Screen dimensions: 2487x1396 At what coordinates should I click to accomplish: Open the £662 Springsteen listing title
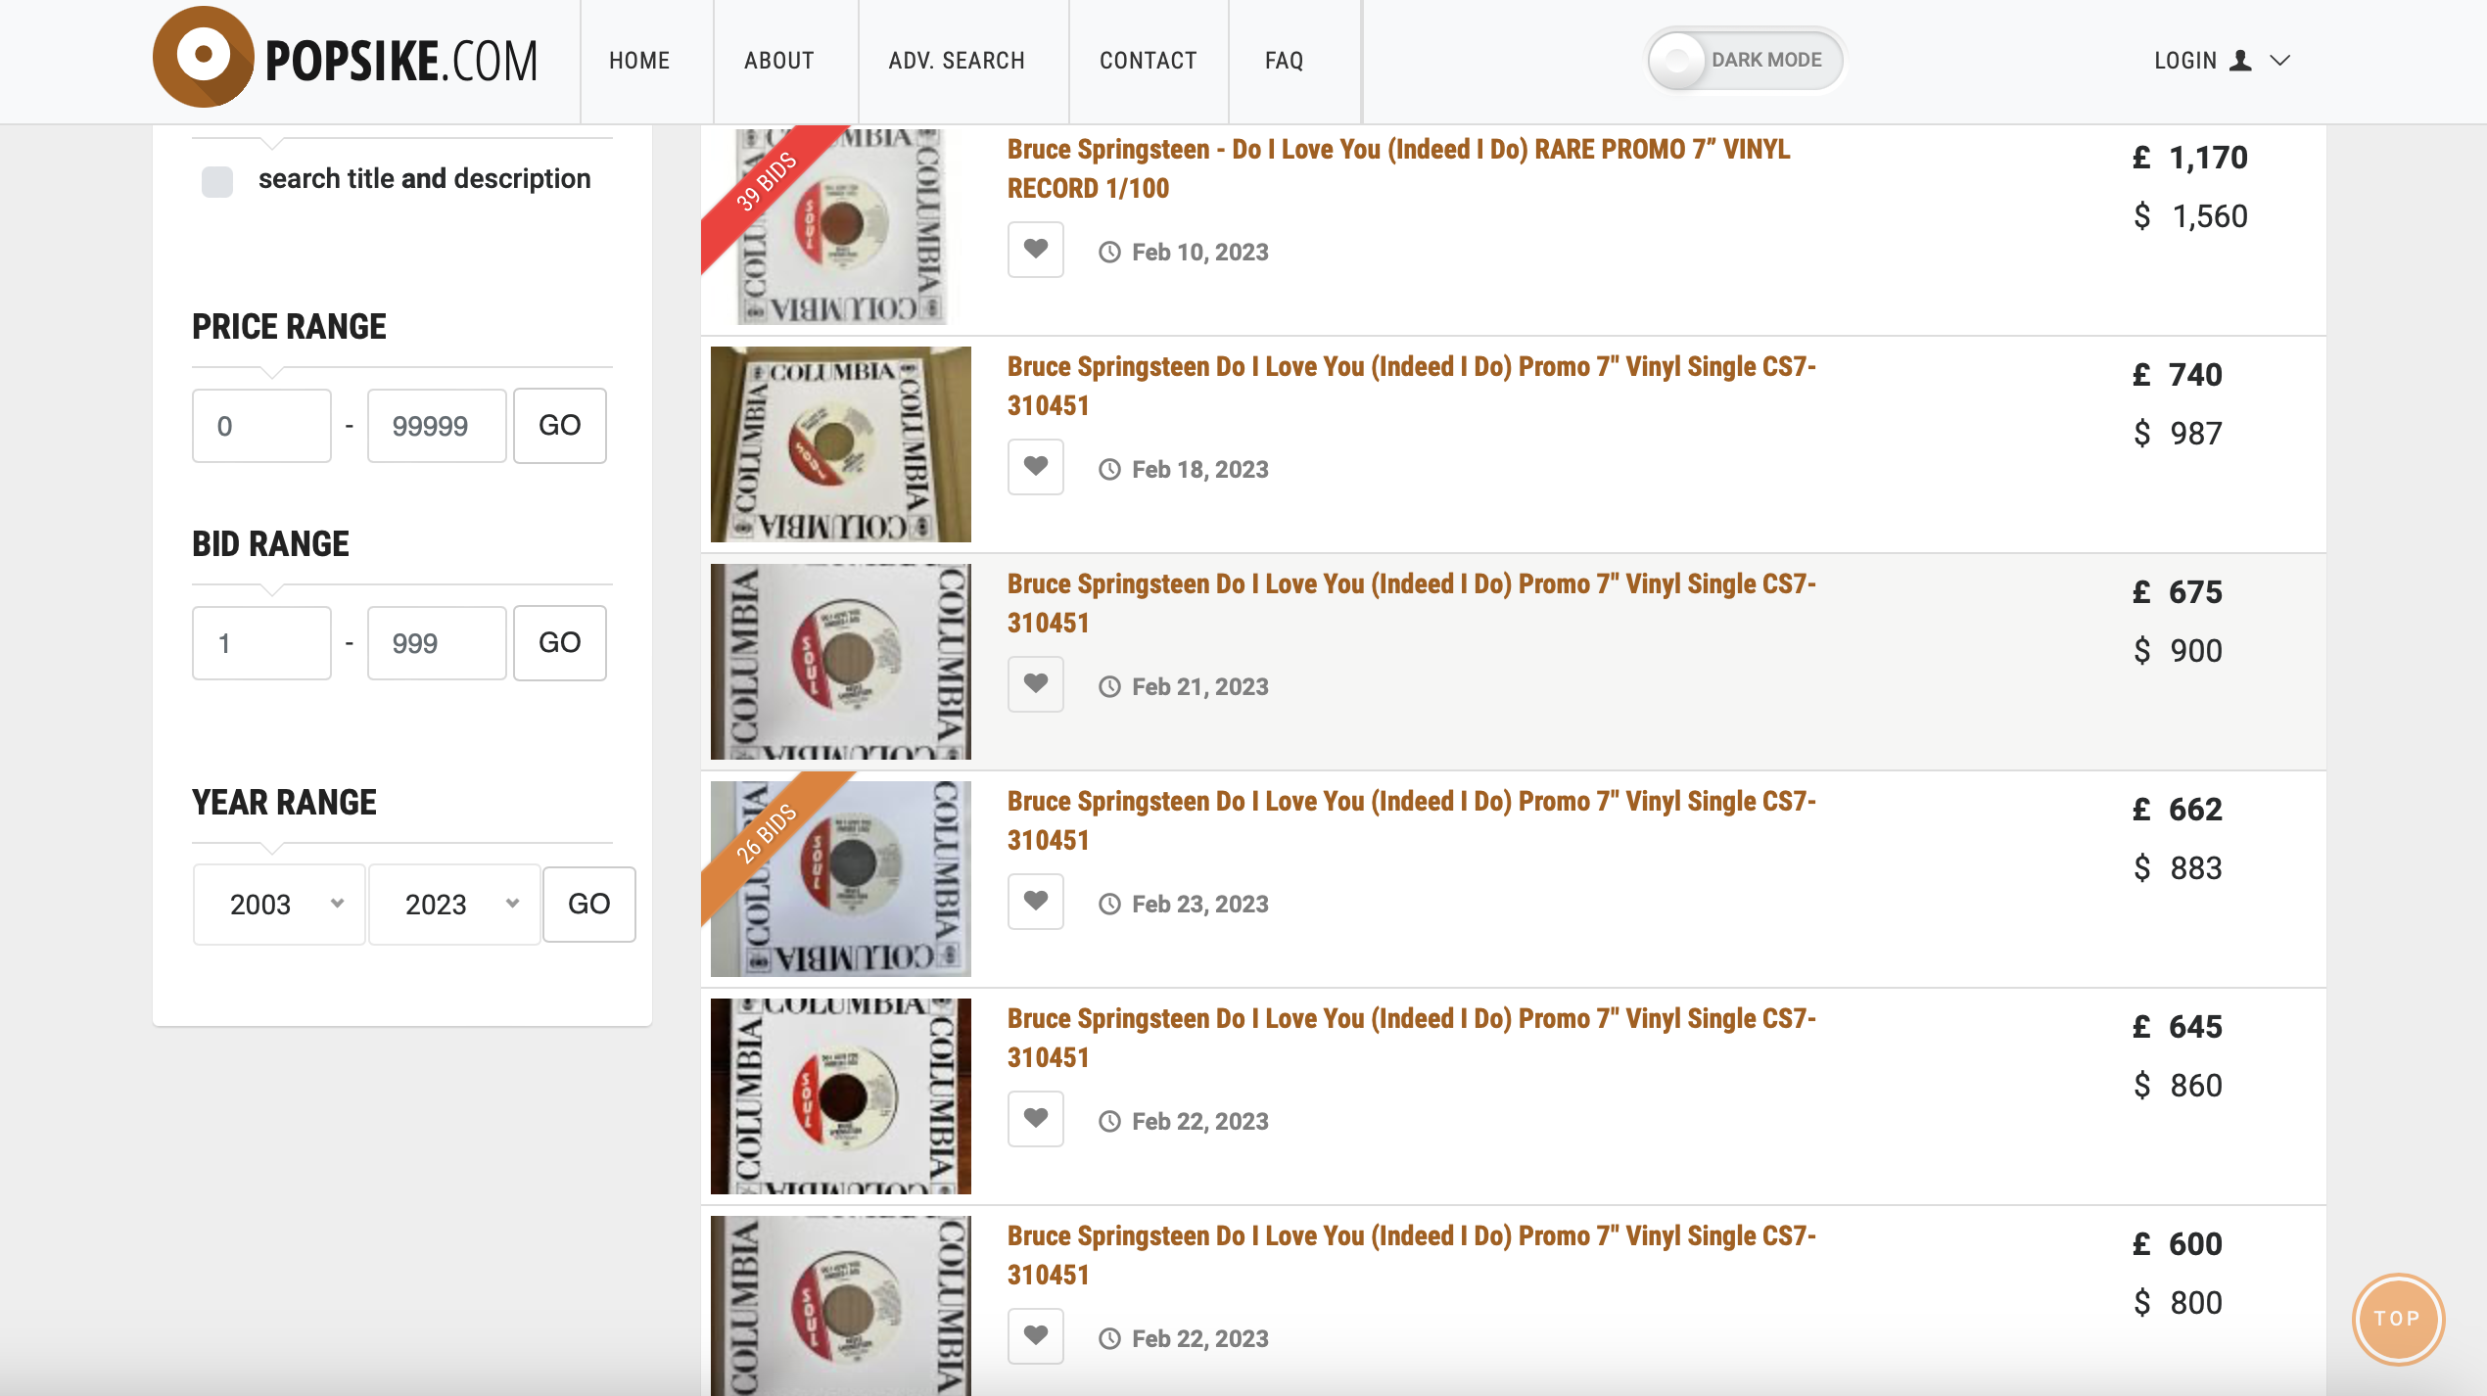click(1412, 820)
